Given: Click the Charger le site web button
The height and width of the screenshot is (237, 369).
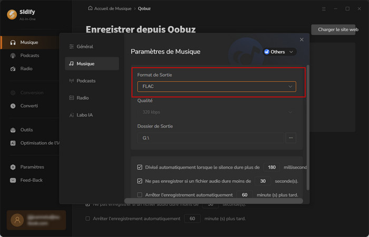Looking at the screenshot, I should 339,30.
